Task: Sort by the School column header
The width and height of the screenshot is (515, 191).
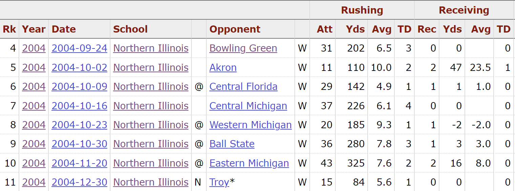Action: pyautogui.click(x=130, y=29)
